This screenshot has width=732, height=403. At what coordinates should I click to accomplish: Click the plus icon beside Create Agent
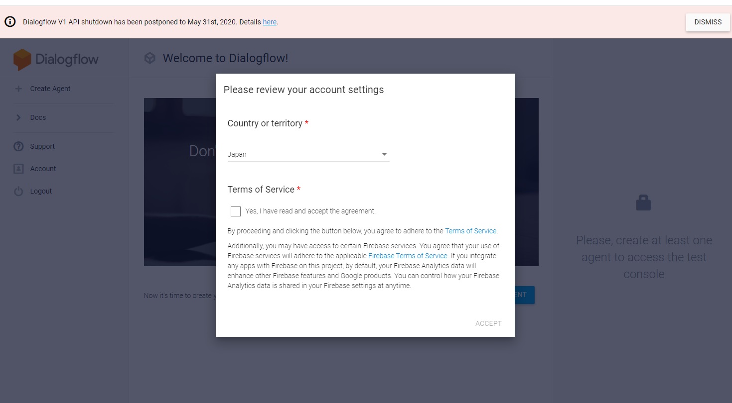pos(18,89)
